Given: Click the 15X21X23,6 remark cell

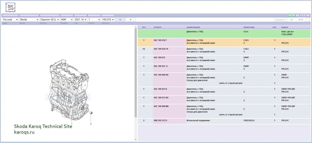Looking at the screenshot, I should click(249, 121).
